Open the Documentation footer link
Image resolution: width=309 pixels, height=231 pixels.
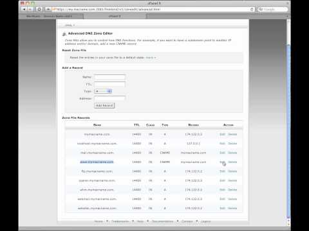point(162,221)
